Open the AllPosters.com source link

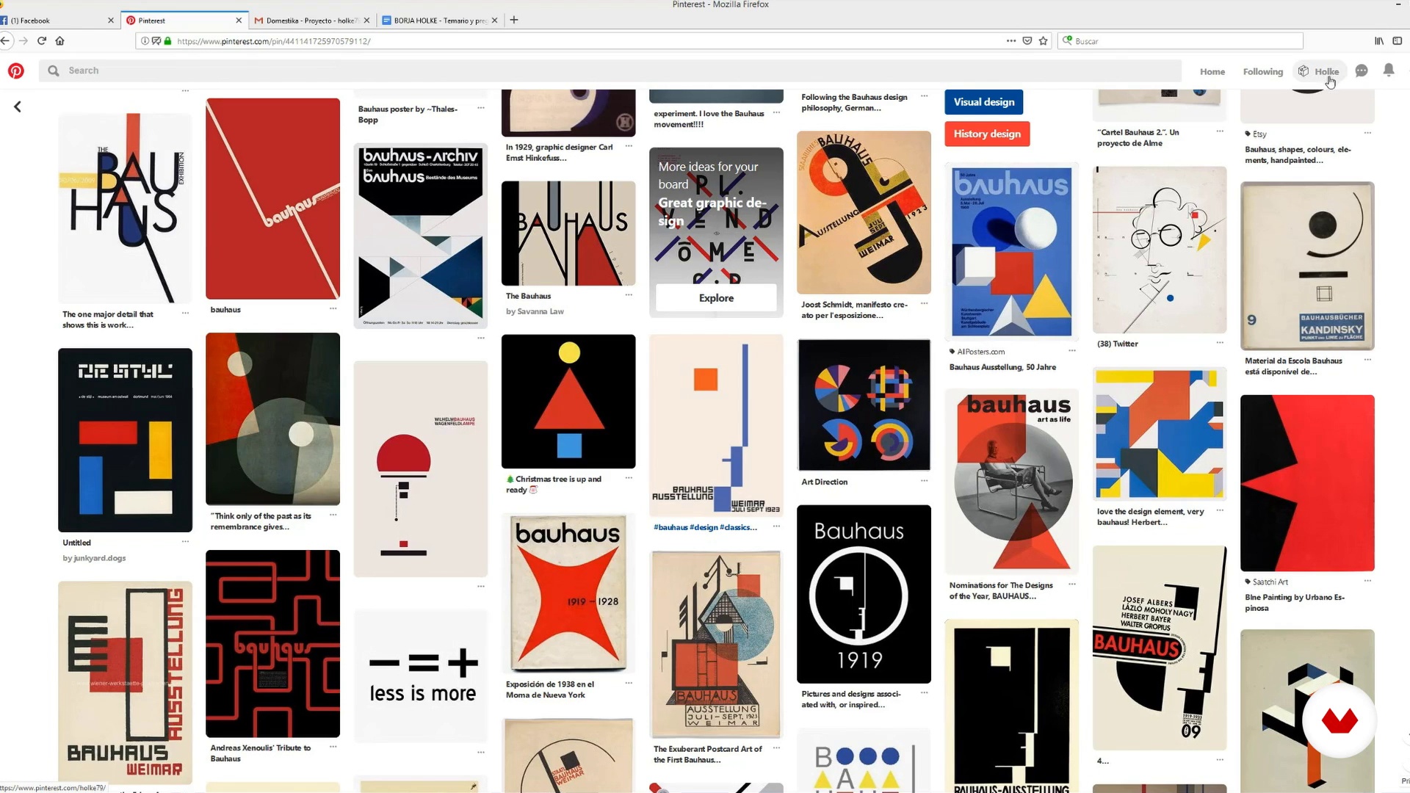[980, 352]
